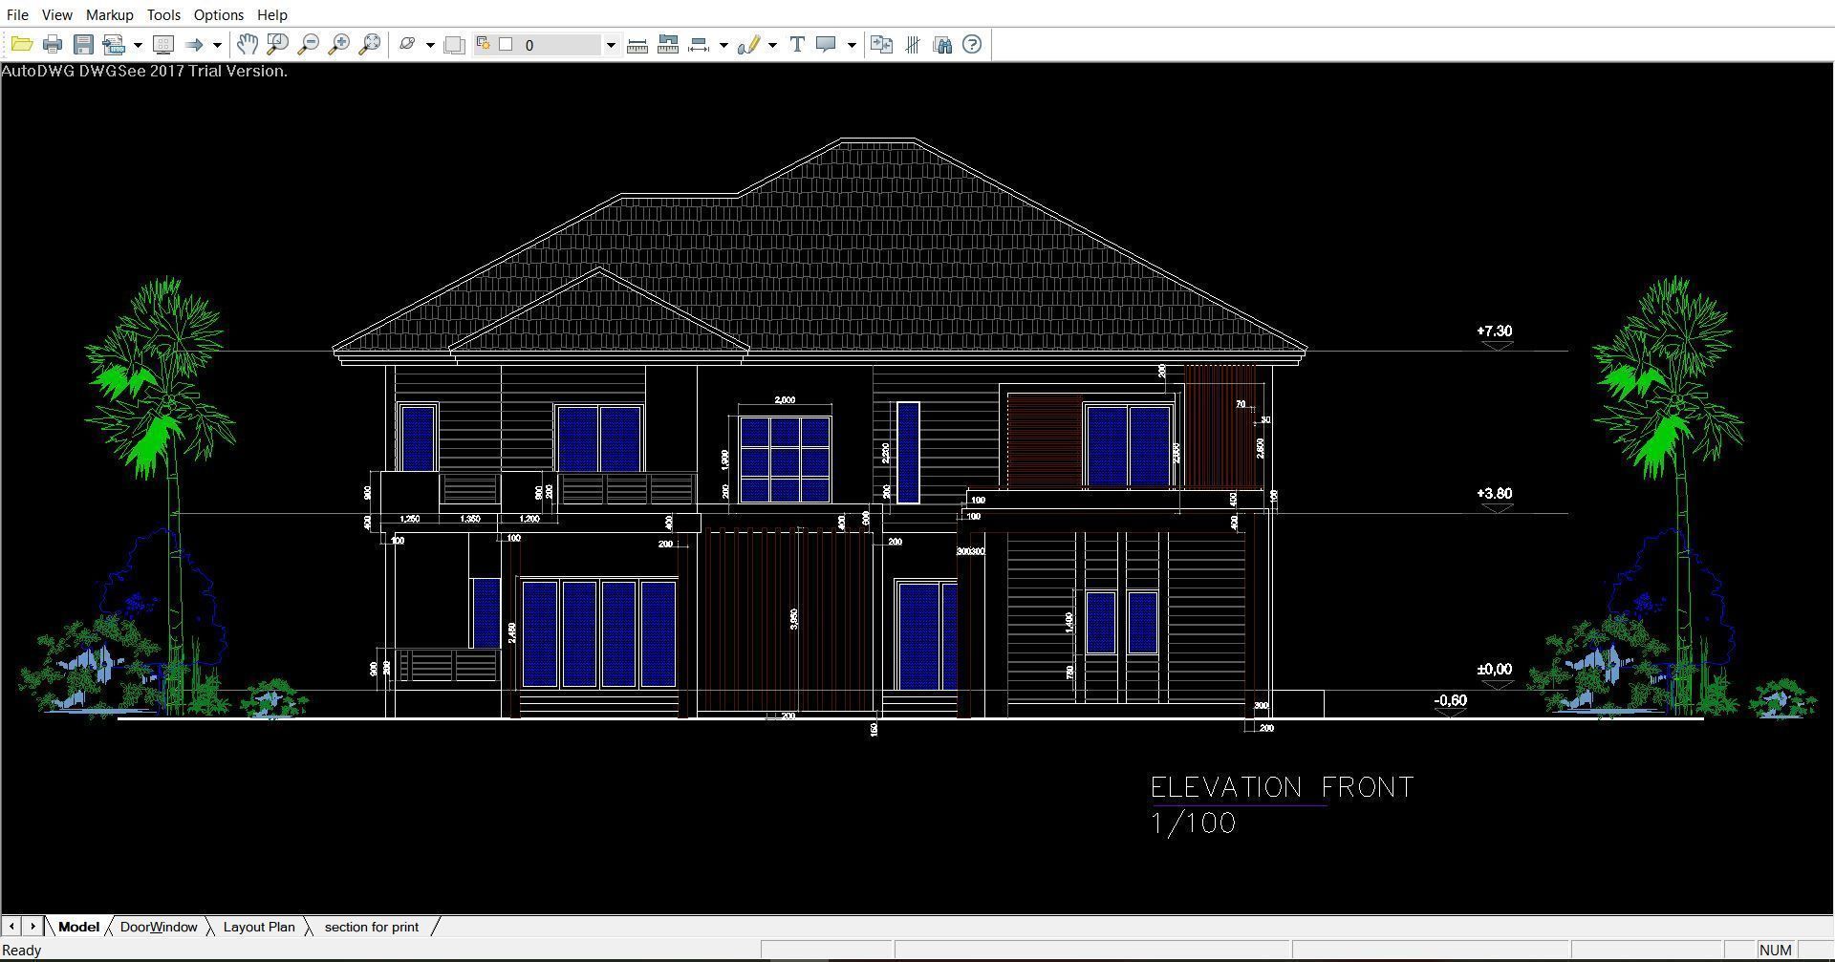
Task: Click the 1/100 scale text
Action: [1194, 823]
